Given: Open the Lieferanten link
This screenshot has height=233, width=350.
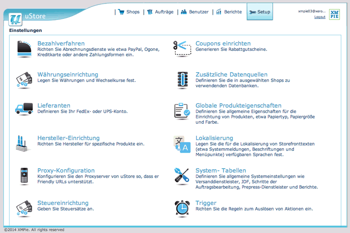Looking at the screenshot, I should (x=54, y=106).
